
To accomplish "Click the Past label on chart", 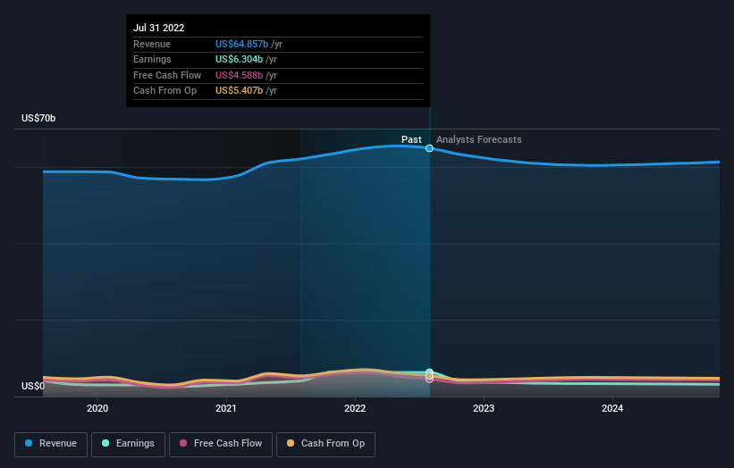I will click(411, 139).
